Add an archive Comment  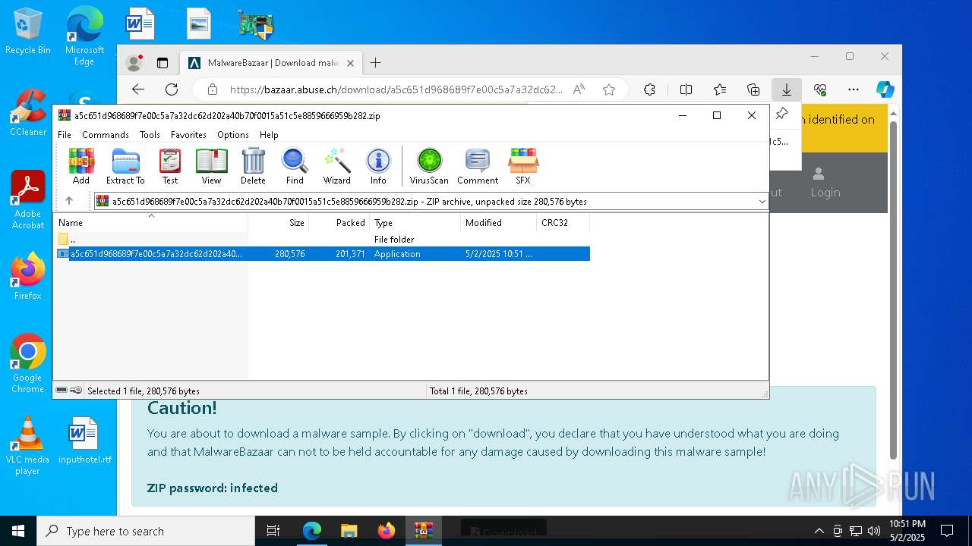478,166
